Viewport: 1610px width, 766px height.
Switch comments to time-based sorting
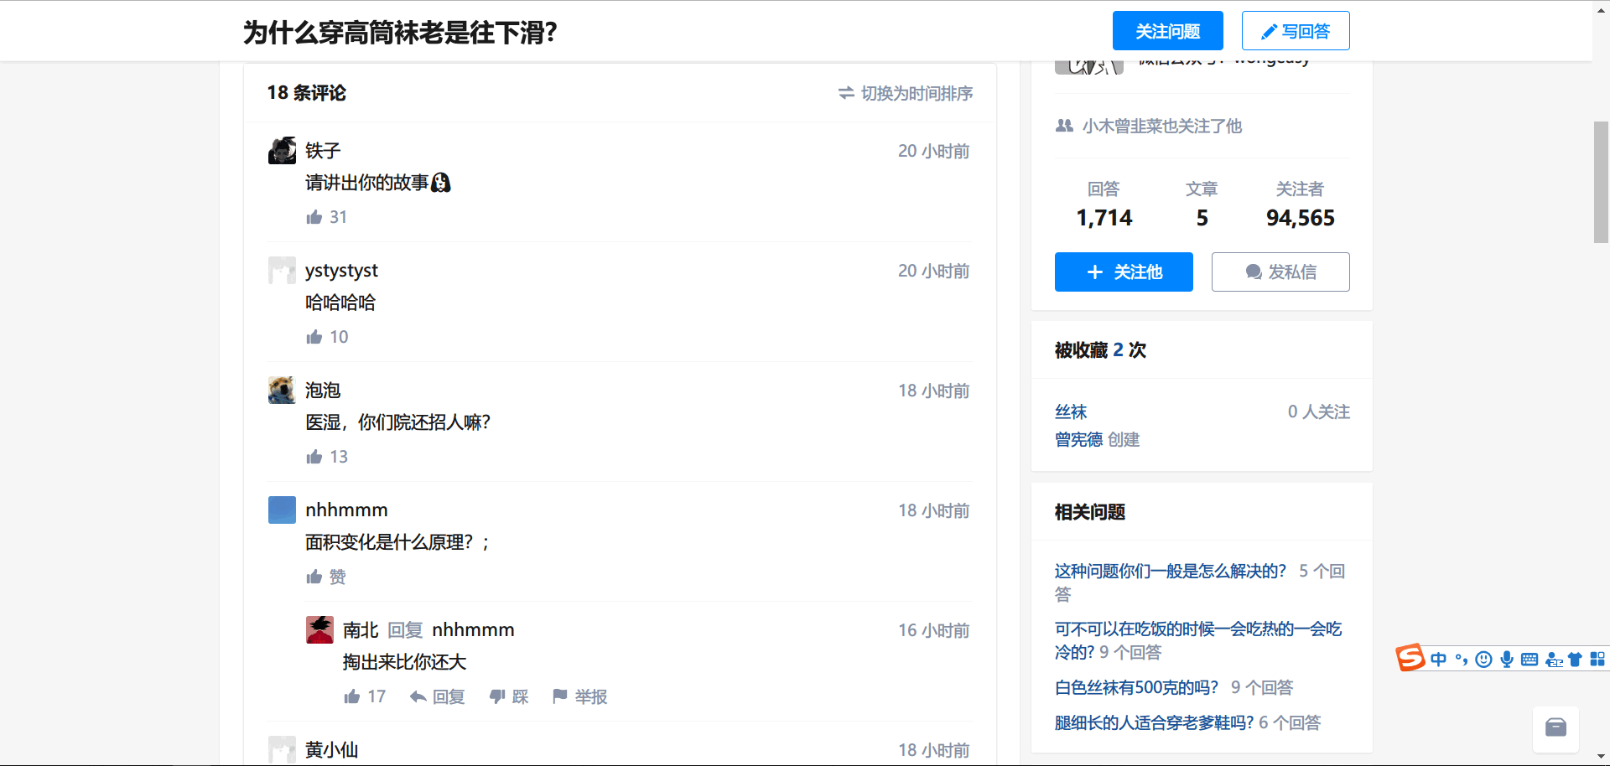(906, 93)
